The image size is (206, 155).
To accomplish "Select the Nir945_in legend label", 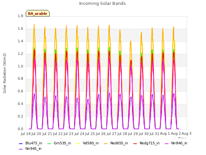I will pyautogui.click(x=33, y=149).
